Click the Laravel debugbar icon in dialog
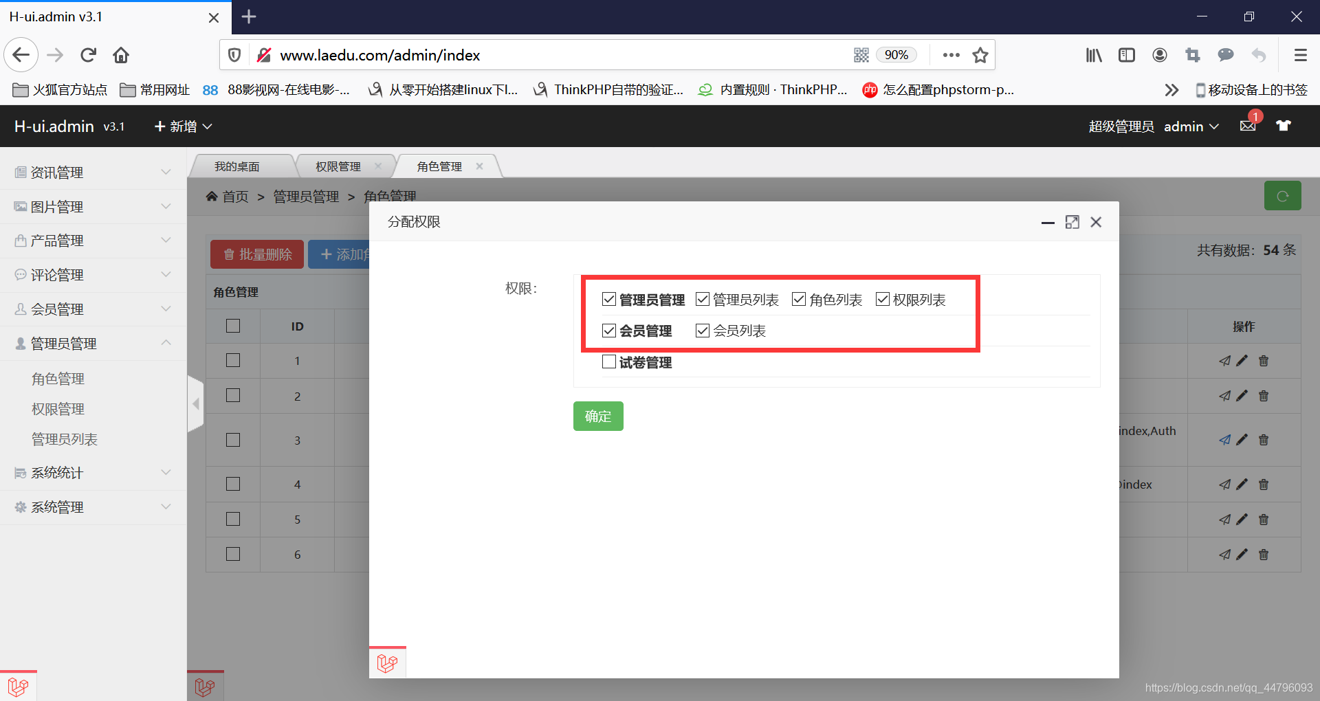1320x701 pixels. pos(388,663)
